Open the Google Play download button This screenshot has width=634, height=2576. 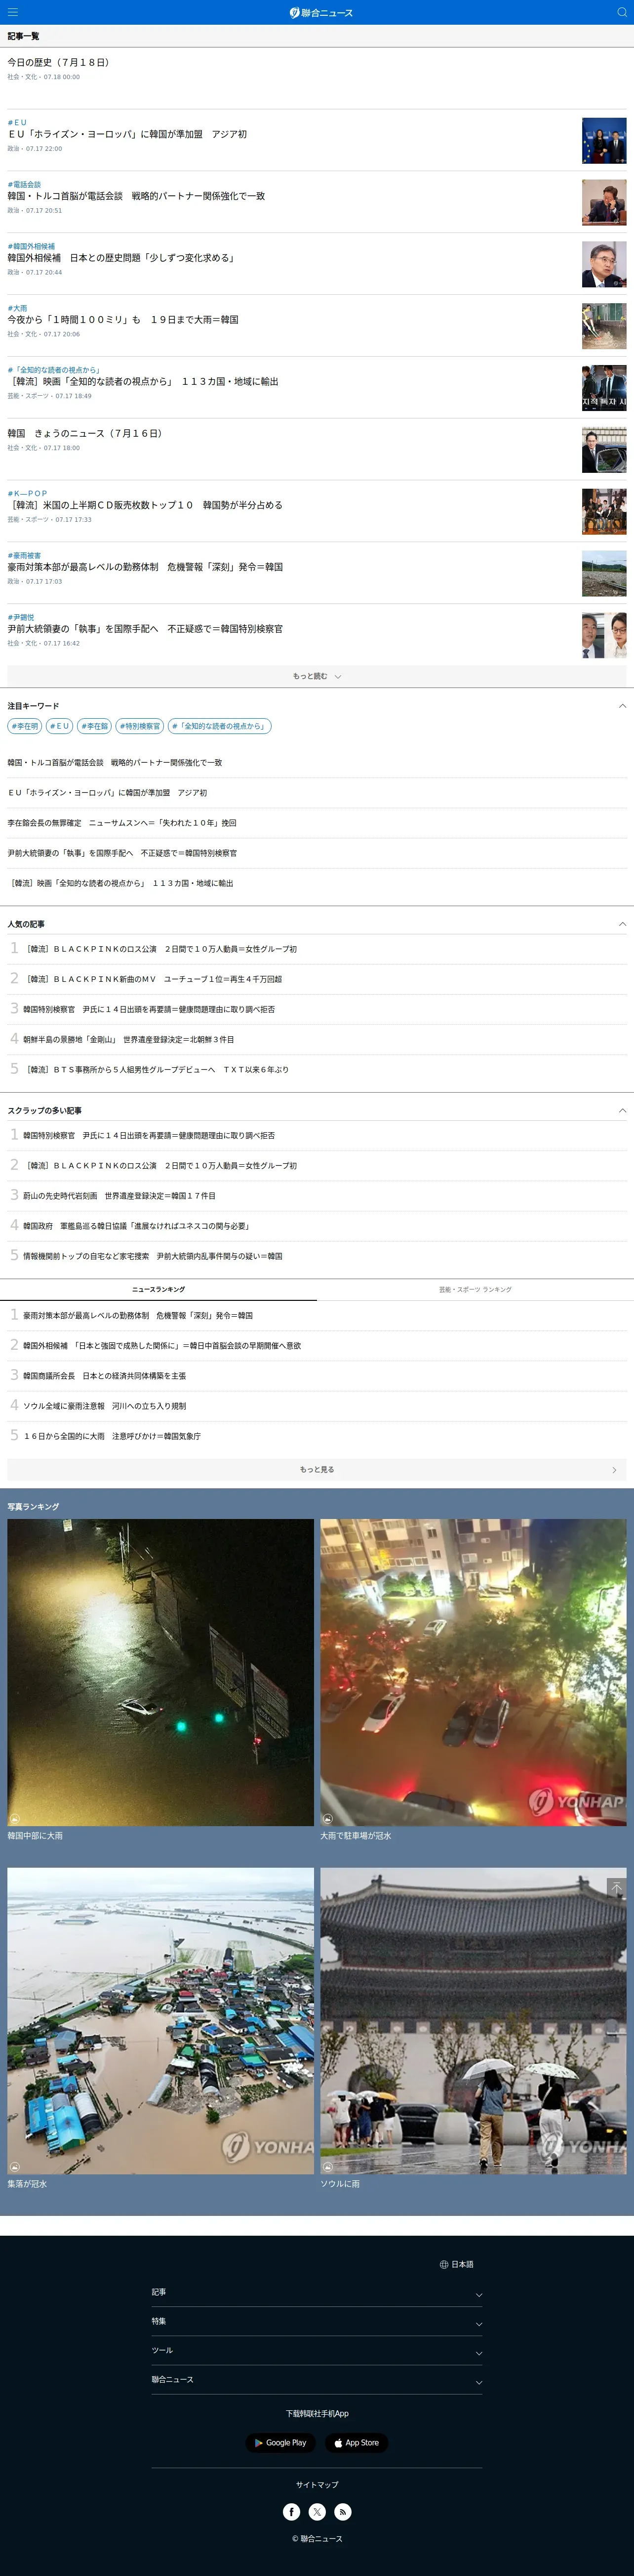point(280,2442)
